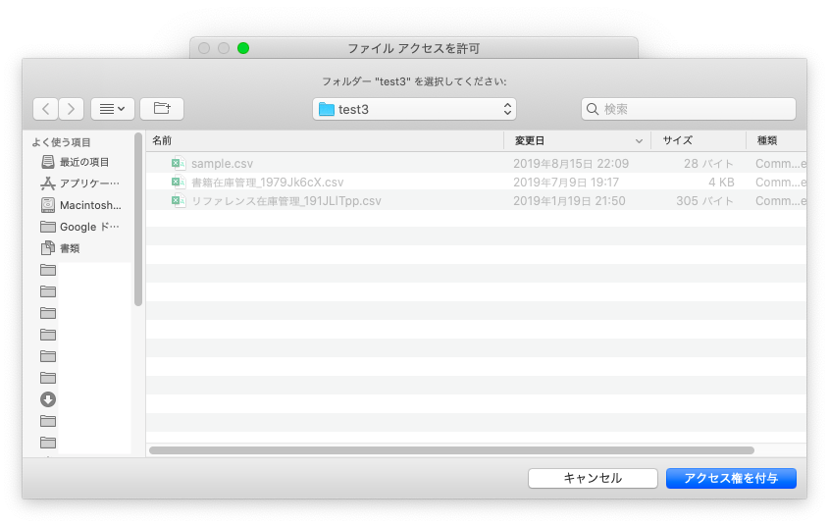
Task: Open the list view options dropdown
Action: (x=113, y=109)
